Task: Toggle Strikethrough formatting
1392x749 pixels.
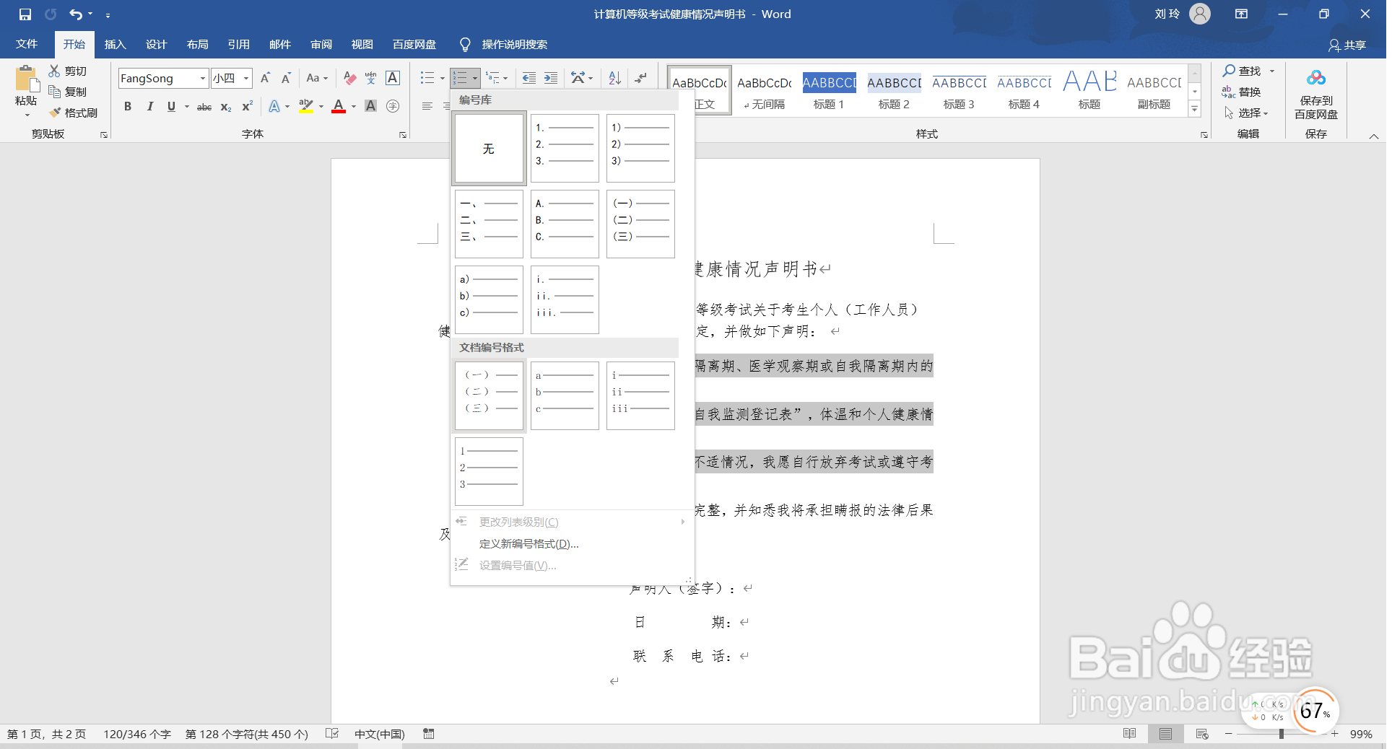Action: coord(204,106)
